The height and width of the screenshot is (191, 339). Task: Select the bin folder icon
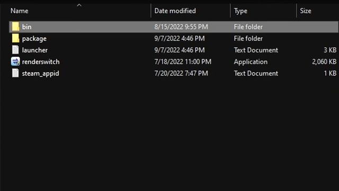15,27
